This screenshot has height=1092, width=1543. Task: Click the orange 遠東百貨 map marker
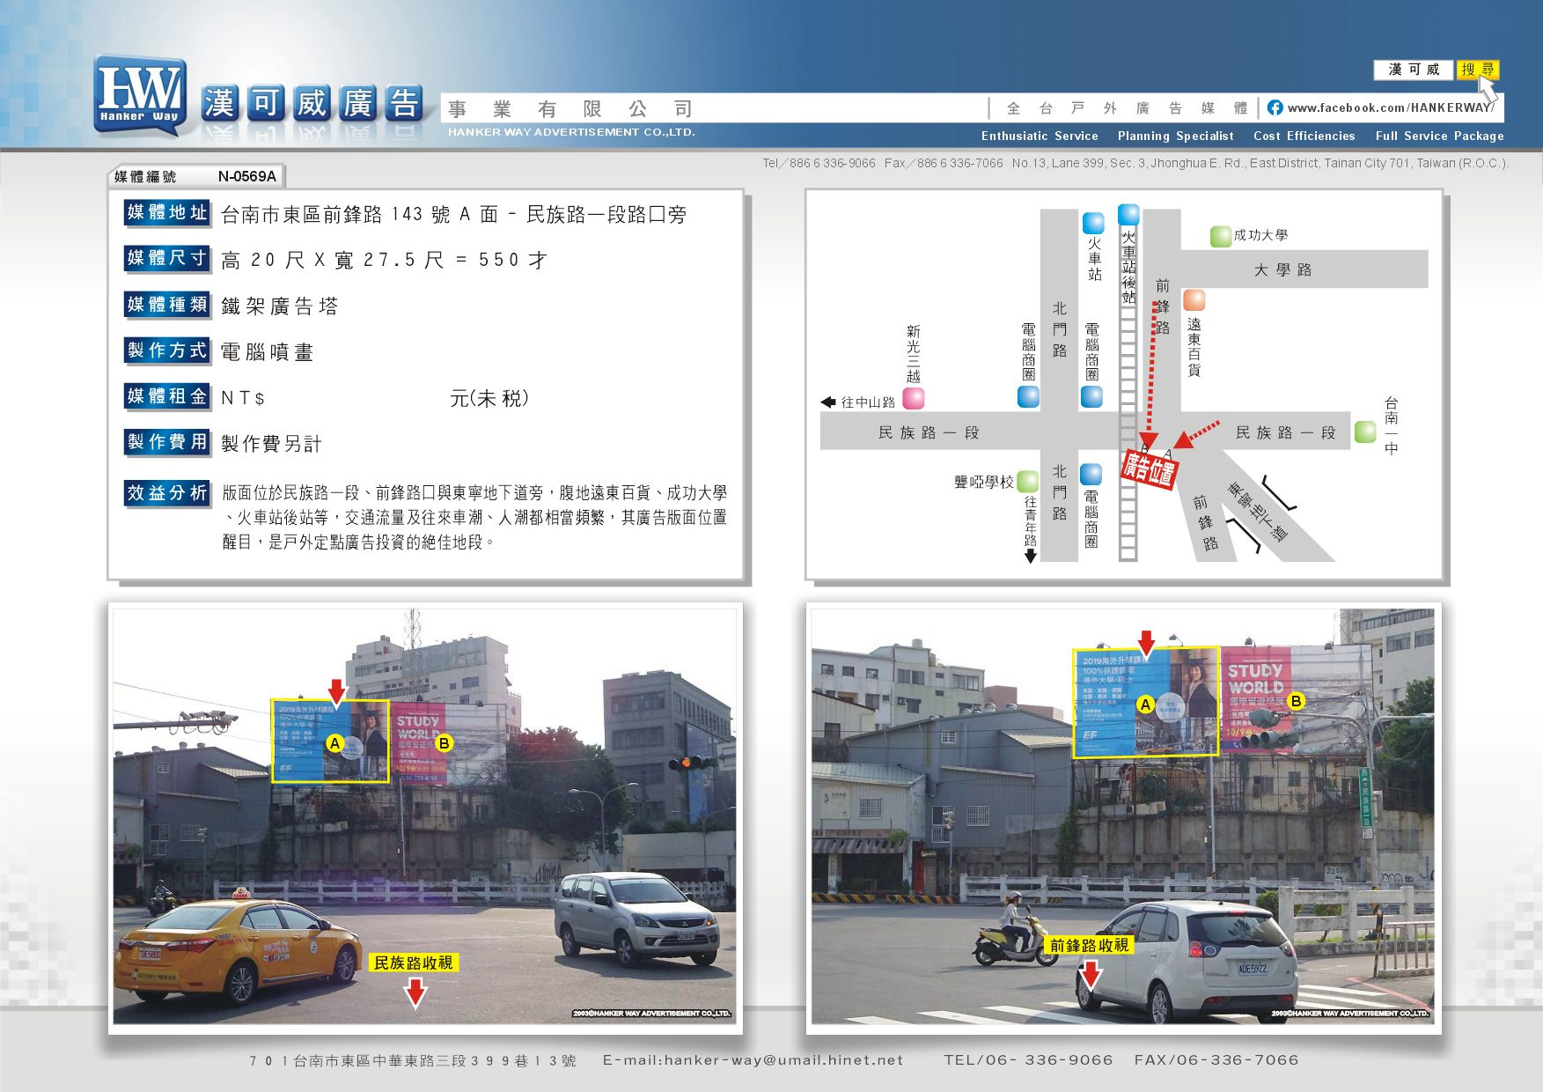click(1194, 299)
